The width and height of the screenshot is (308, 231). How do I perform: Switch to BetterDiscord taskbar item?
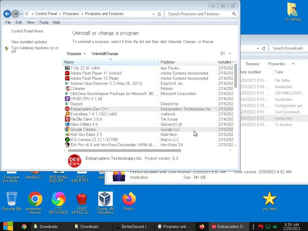click(133, 226)
